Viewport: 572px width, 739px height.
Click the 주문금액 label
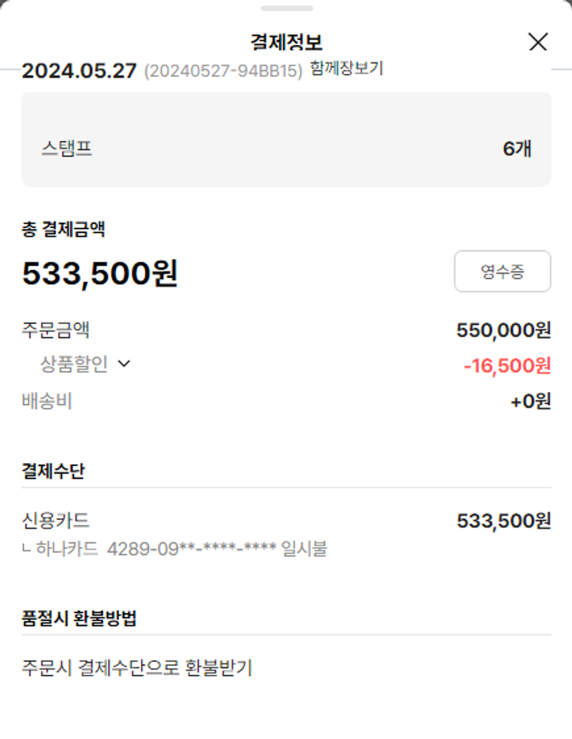point(56,330)
